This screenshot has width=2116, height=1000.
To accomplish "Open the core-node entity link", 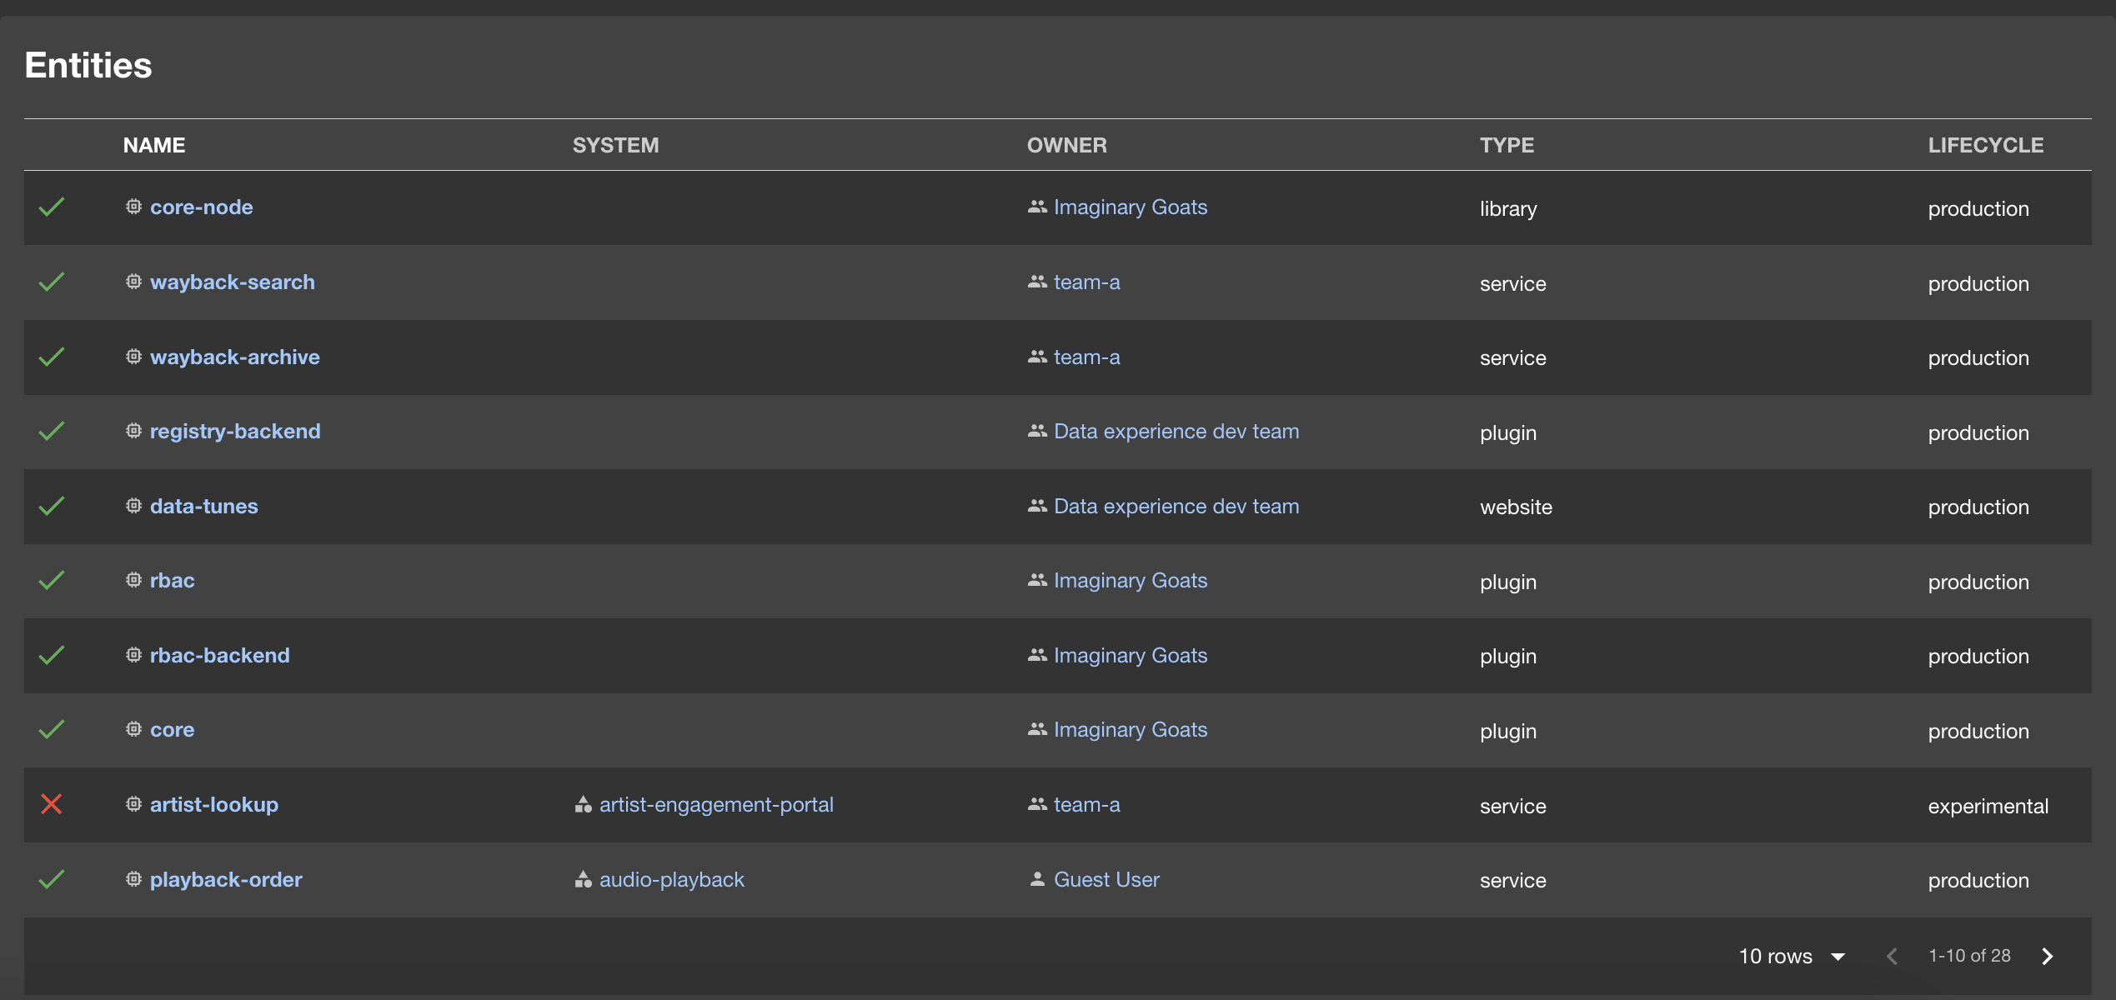I will point(201,207).
